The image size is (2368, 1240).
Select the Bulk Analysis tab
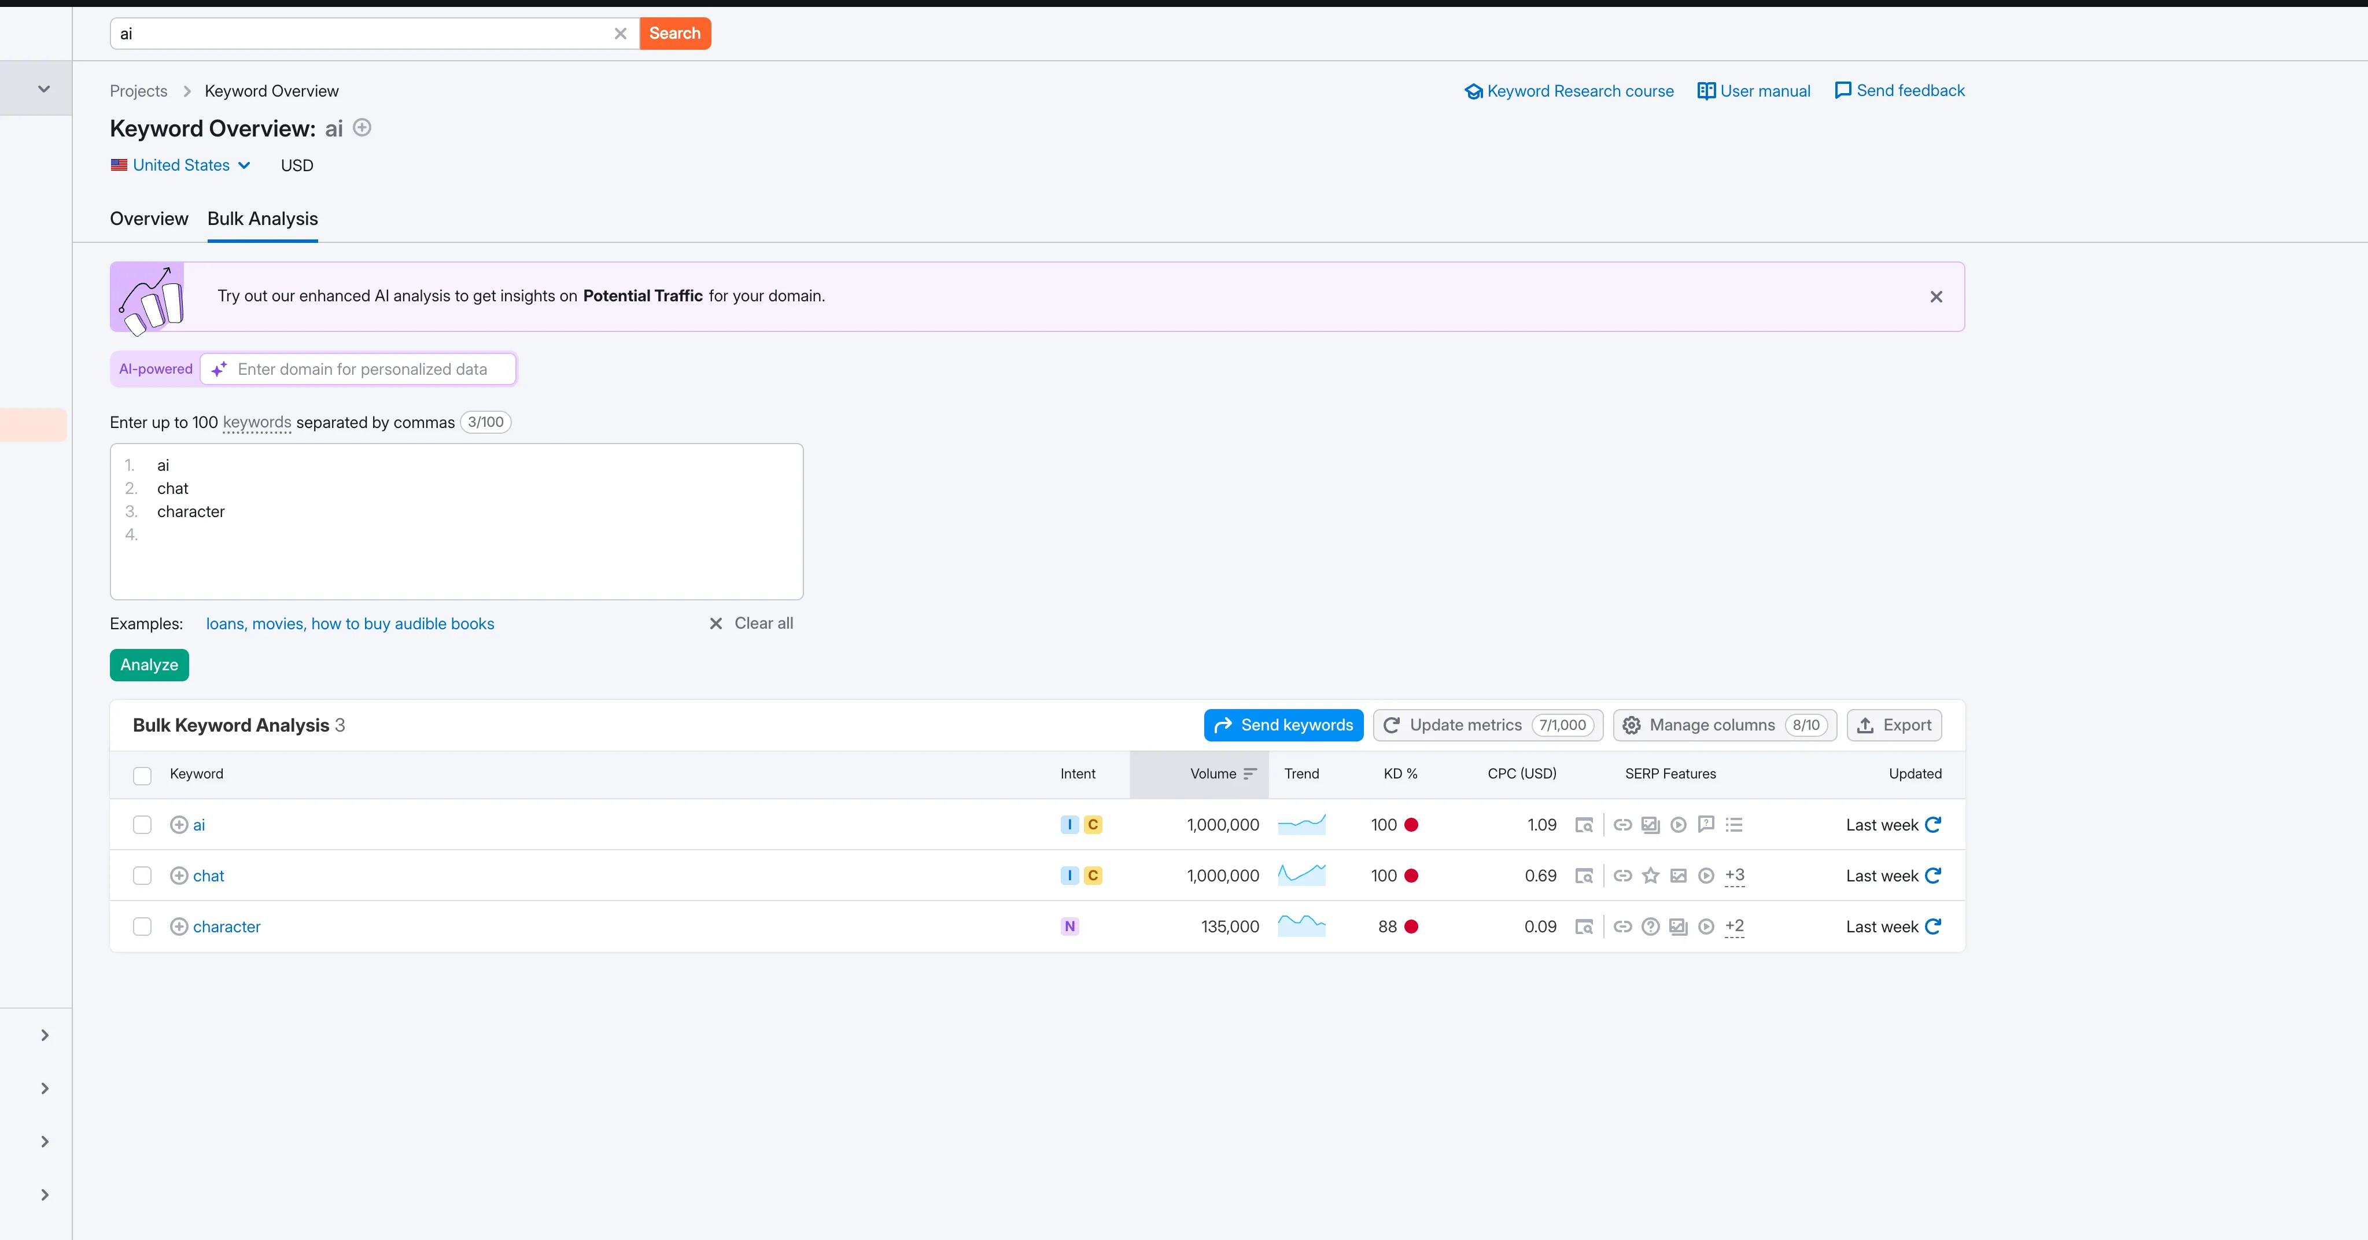[263, 219]
